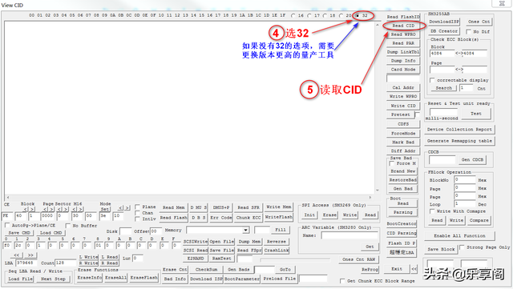Click the Erase Cnt button

pyautogui.click(x=175, y=269)
